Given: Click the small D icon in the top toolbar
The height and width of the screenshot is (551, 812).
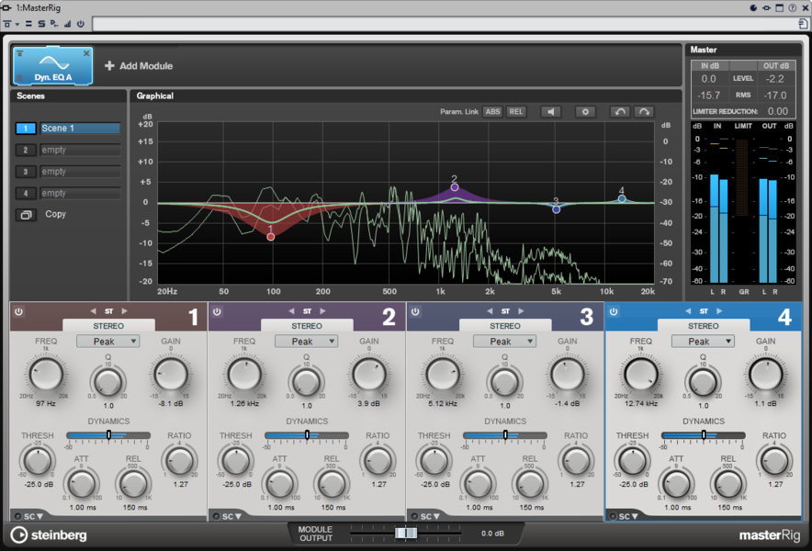Looking at the screenshot, I should pos(54,24).
